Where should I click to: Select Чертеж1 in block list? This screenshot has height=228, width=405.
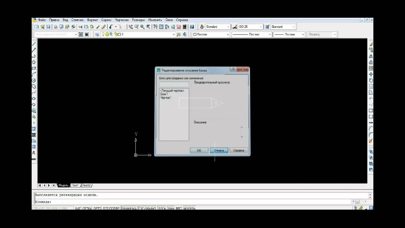(166, 98)
